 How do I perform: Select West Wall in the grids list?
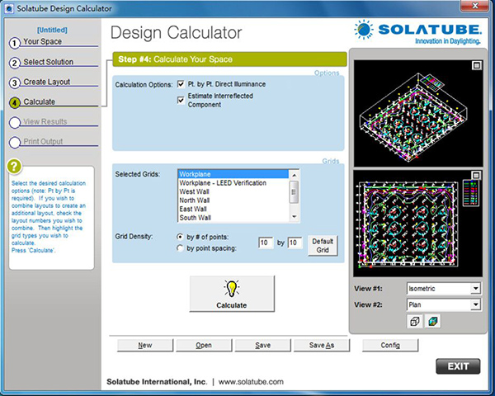[x=195, y=191]
